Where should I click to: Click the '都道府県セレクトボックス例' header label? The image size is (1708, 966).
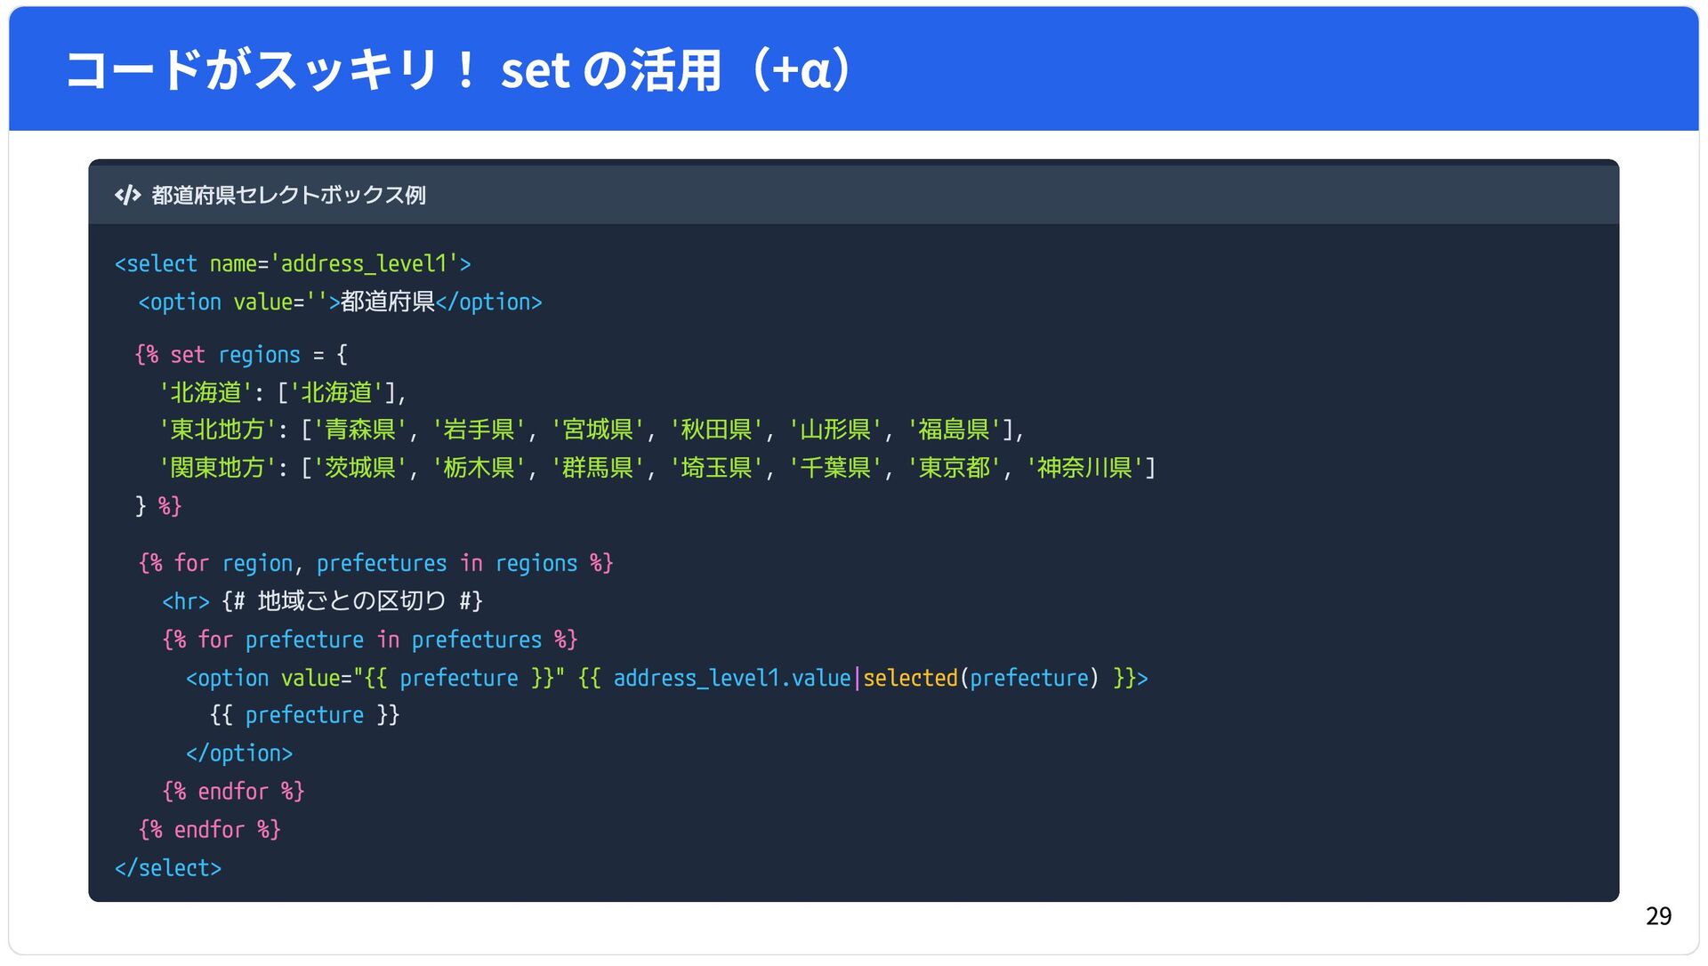coord(288,195)
